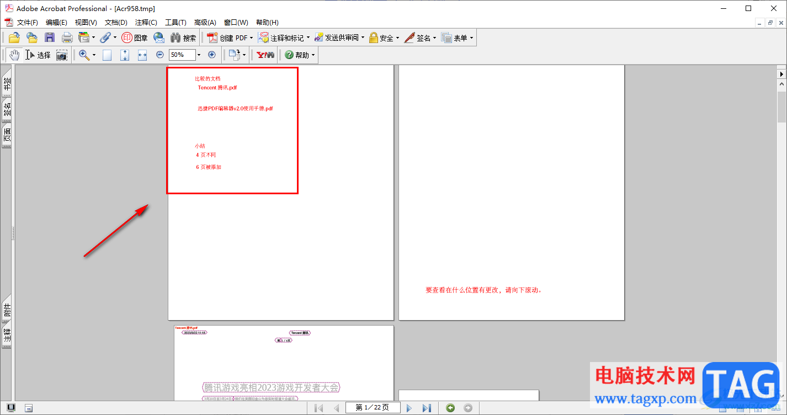Open organizer dropdown arrow
This screenshot has width=787, height=415.
pos(93,38)
